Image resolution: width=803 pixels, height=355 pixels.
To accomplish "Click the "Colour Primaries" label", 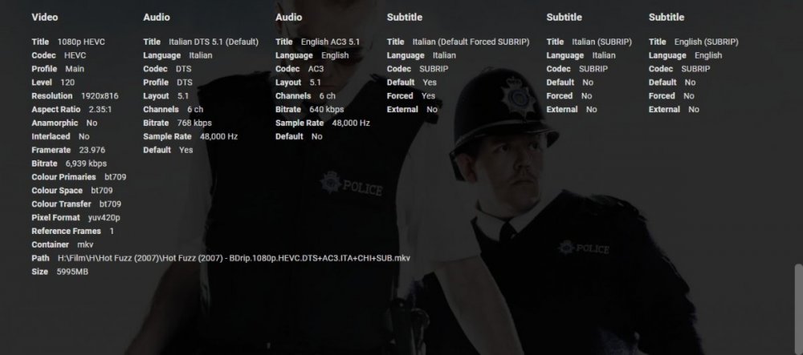I will click(x=63, y=177).
